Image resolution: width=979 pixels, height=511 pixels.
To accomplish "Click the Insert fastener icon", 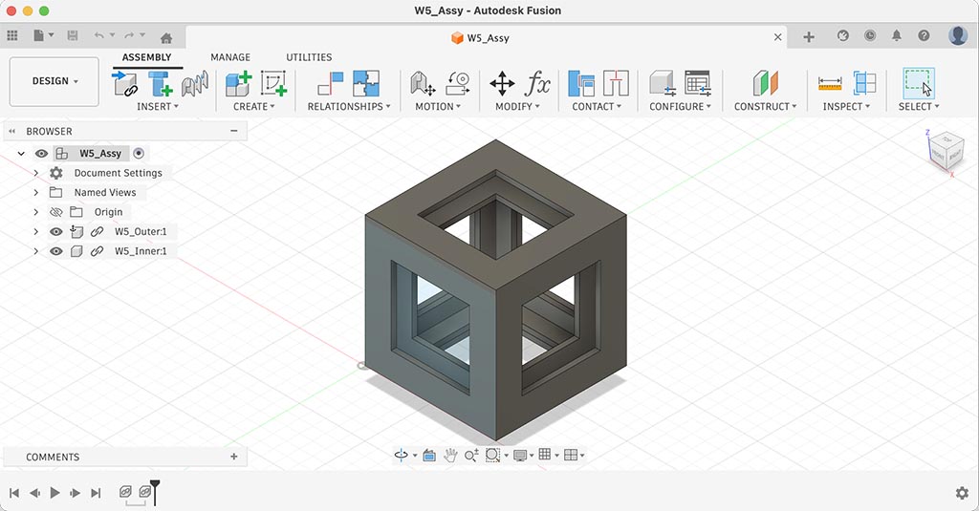I will click(x=161, y=84).
